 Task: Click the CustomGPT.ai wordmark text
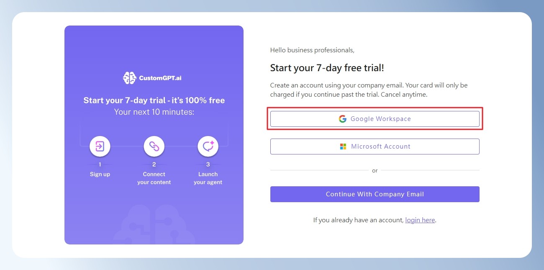160,78
